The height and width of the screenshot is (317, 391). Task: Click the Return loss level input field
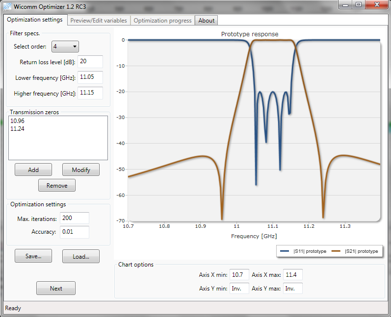(90, 62)
